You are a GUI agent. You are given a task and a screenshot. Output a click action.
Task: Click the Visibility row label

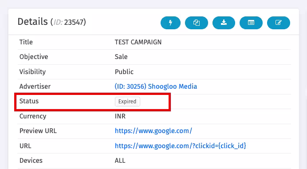(x=32, y=72)
